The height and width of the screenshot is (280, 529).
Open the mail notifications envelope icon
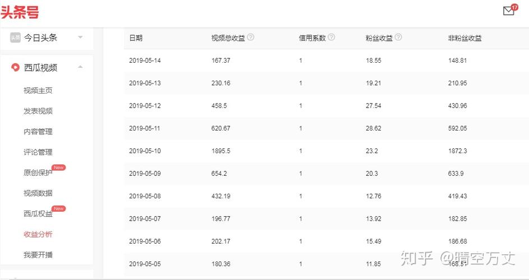point(508,11)
